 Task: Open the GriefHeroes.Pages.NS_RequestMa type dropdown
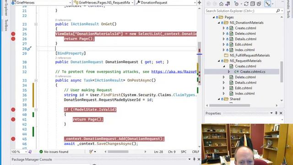coord(132,3)
